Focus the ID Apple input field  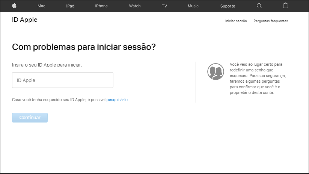coord(63,80)
